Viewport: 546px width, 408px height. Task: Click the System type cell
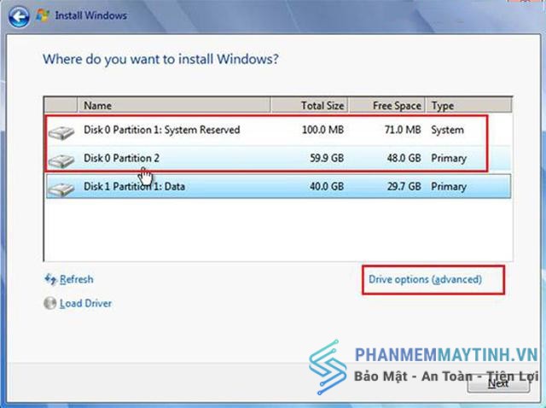click(x=447, y=130)
